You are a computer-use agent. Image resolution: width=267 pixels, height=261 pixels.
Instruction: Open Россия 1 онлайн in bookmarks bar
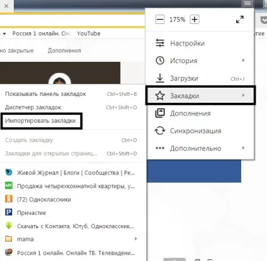(42, 33)
